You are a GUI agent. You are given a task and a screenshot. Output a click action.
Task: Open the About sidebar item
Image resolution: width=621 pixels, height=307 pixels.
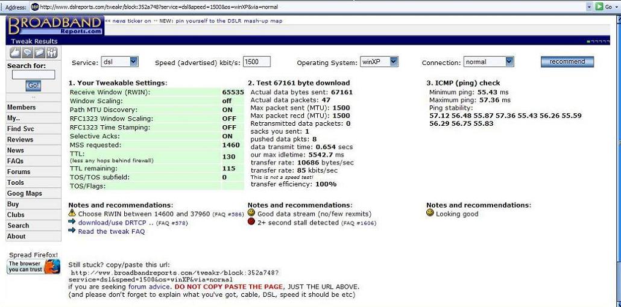(x=34, y=236)
